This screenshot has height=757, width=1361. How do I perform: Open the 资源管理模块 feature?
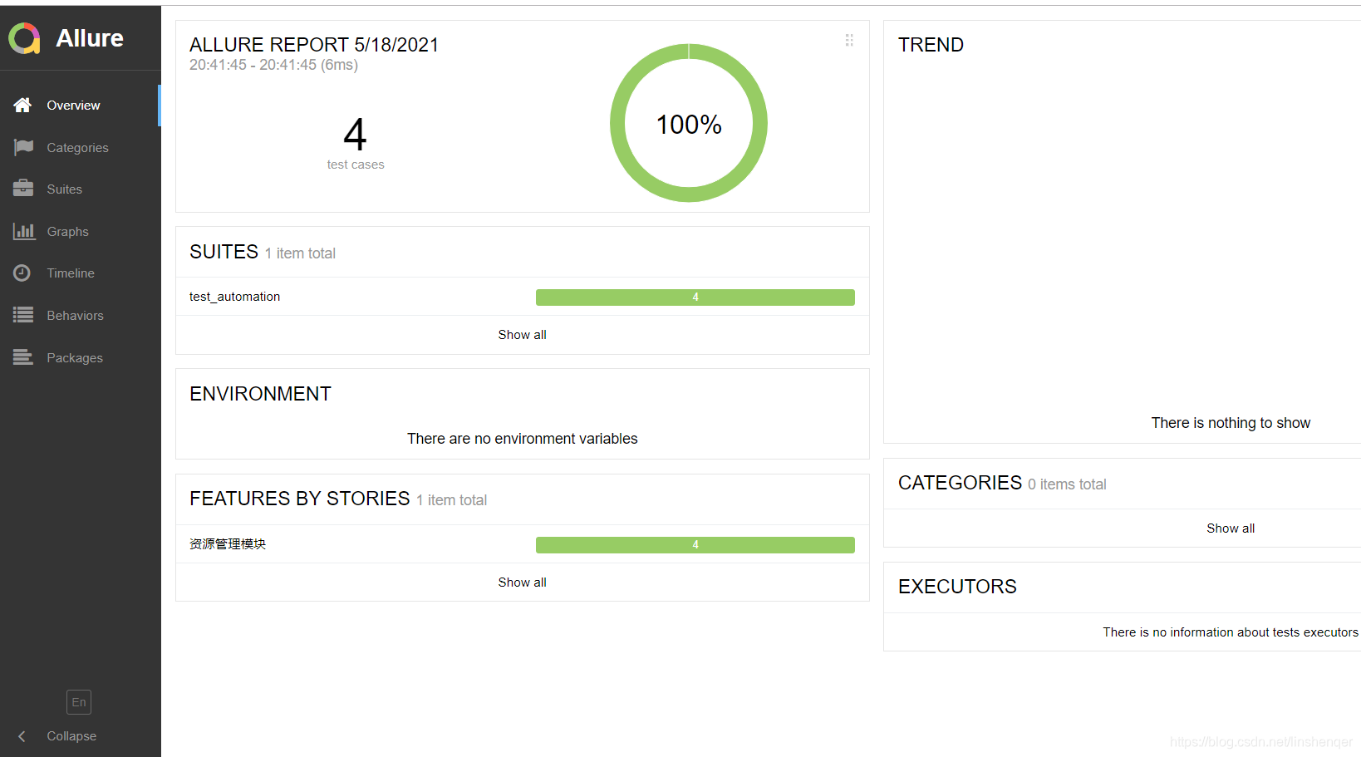coord(228,544)
